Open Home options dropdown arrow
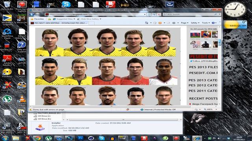252x141 pixels. tap(151, 23)
